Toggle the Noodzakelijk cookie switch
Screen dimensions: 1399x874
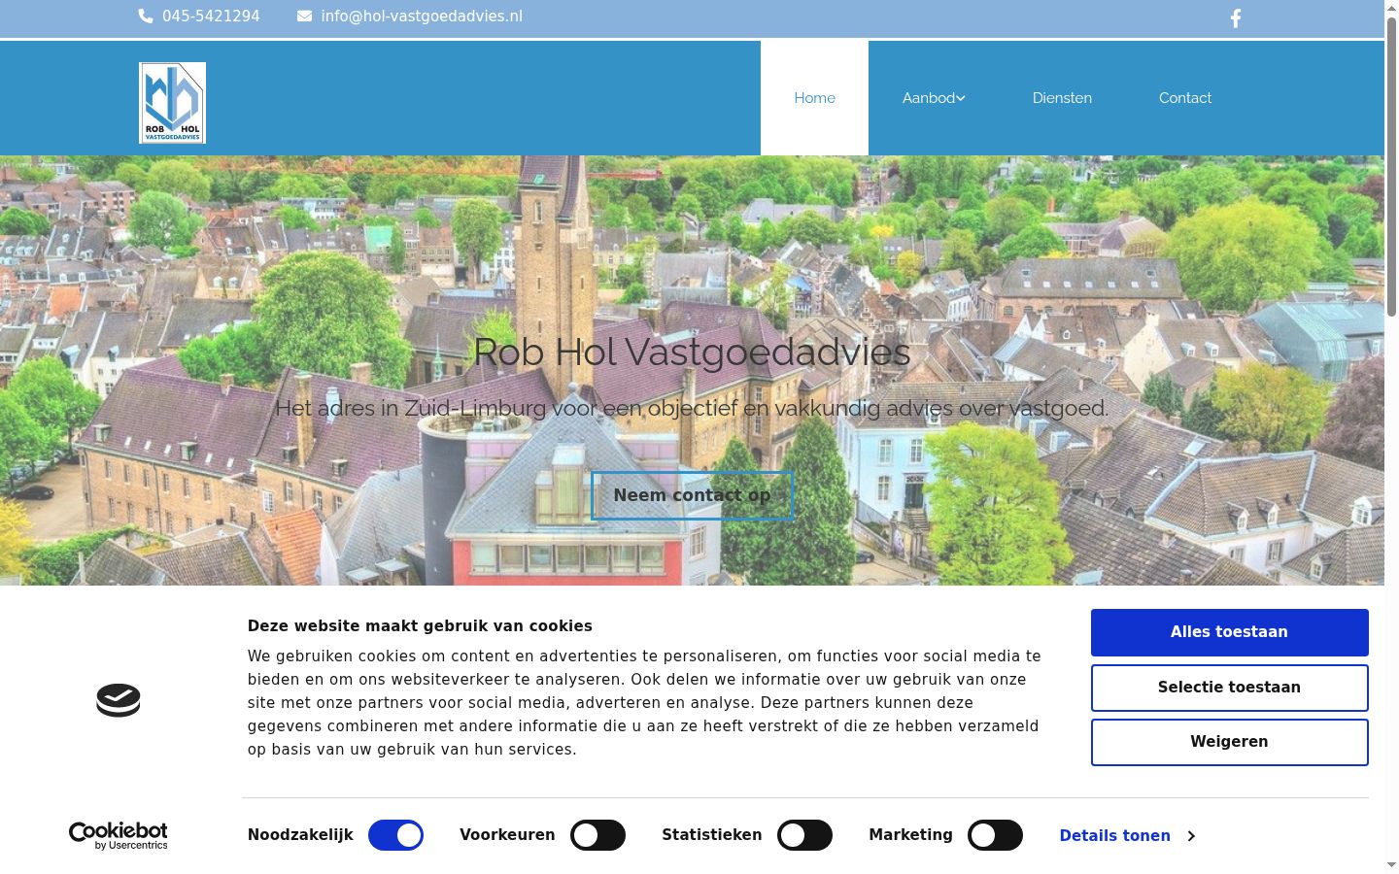395,835
